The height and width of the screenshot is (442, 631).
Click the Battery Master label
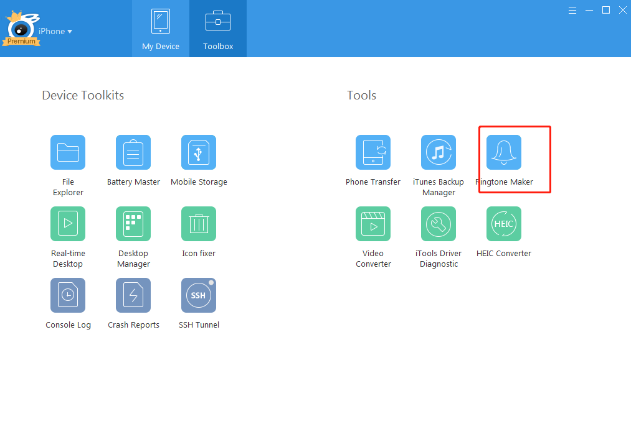[x=133, y=182]
